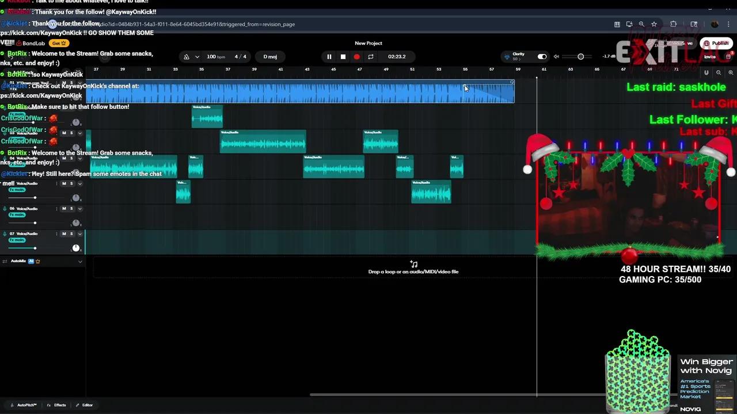Edit the 100 bpm tempo field
737x414 pixels.
pyautogui.click(x=215, y=56)
